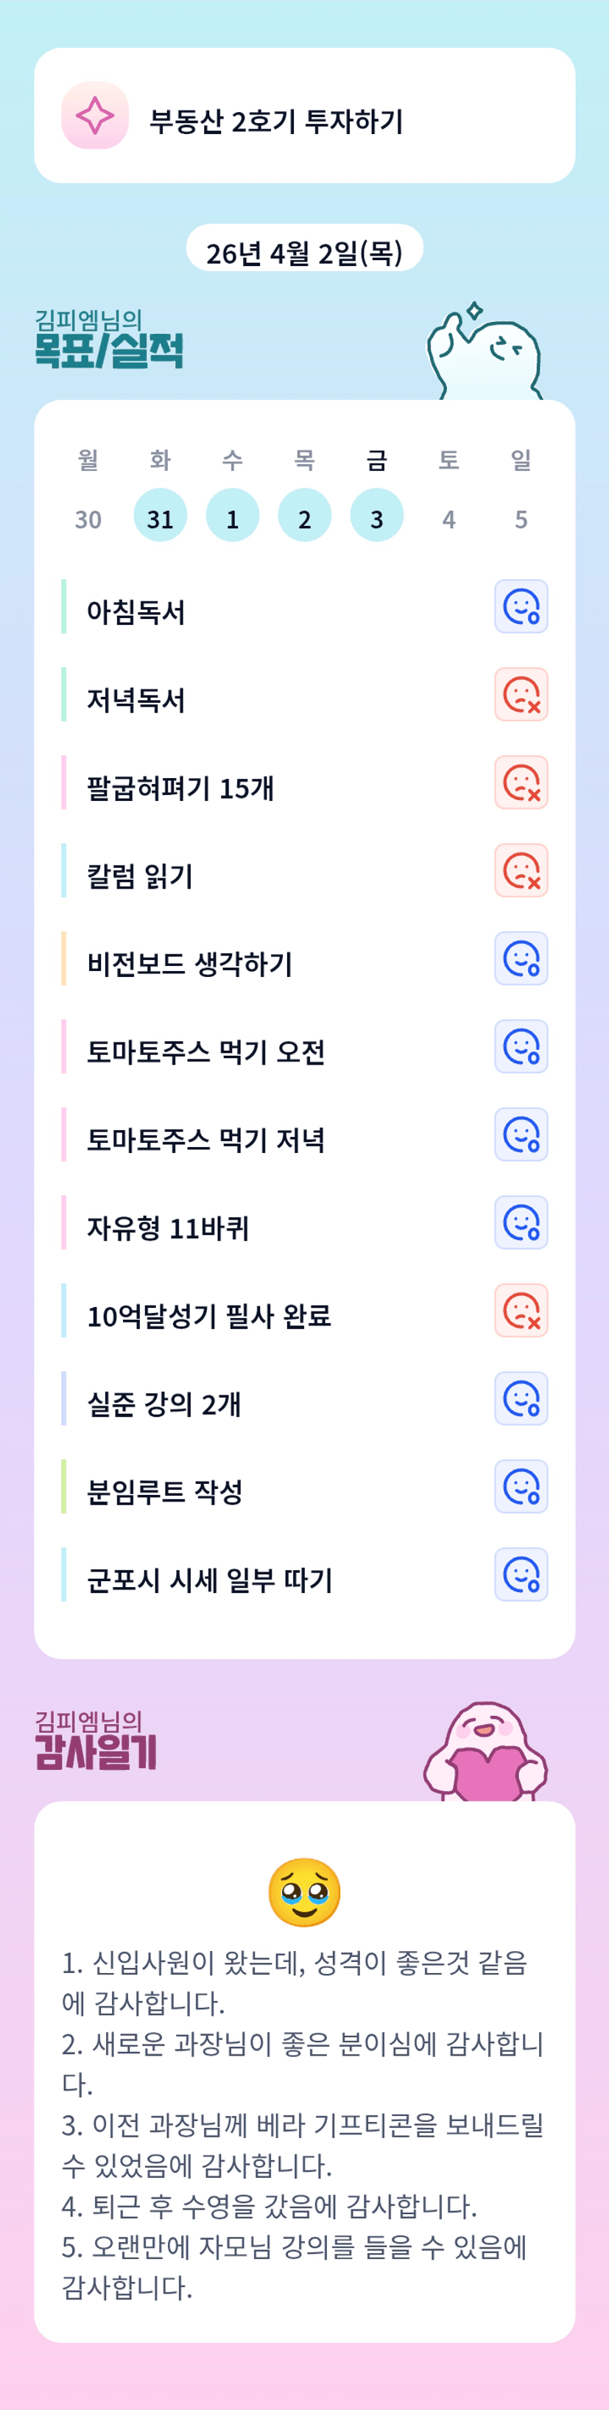Toggle the 칼럼 읽기 status face
Image resolution: width=609 pixels, height=2410 pixels.
[x=521, y=871]
